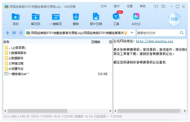
Task: Select the 4.创建作业 folder name
Action: pos(16,69)
